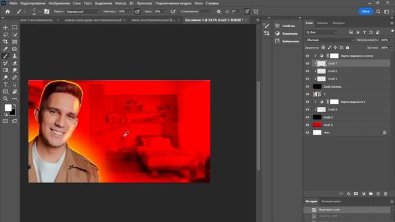The height and width of the screenshot is (222, 395).
Task: Open brush blend mode dropdown Нормальный
Action: point(83,12)
